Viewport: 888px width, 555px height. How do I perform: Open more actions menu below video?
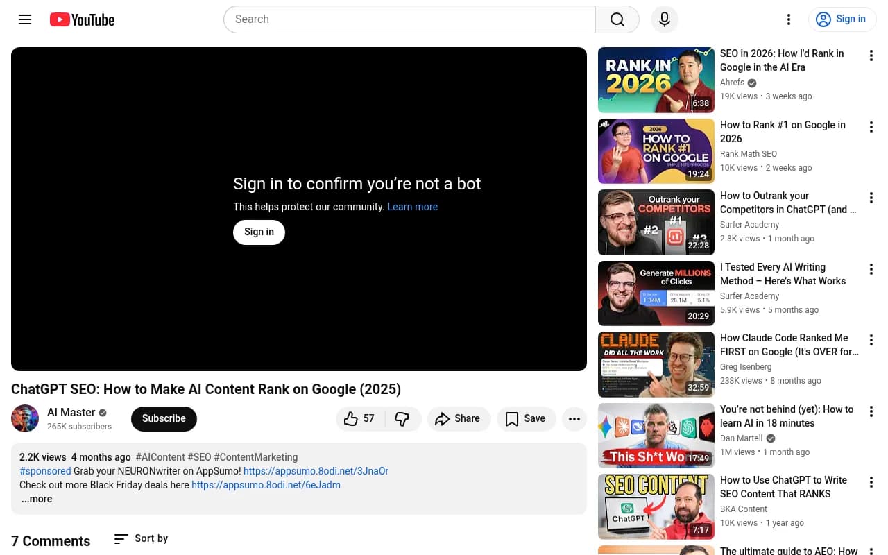coord(574,418)
